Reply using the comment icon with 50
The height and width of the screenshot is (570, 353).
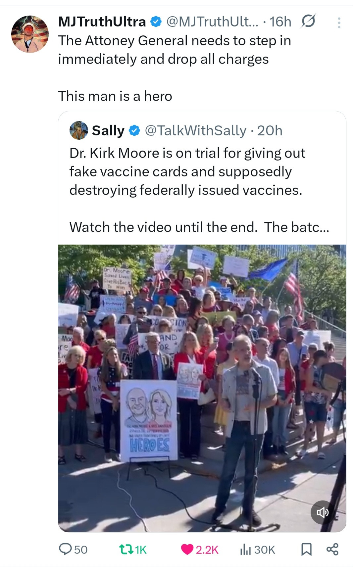[x=73, y=549]
